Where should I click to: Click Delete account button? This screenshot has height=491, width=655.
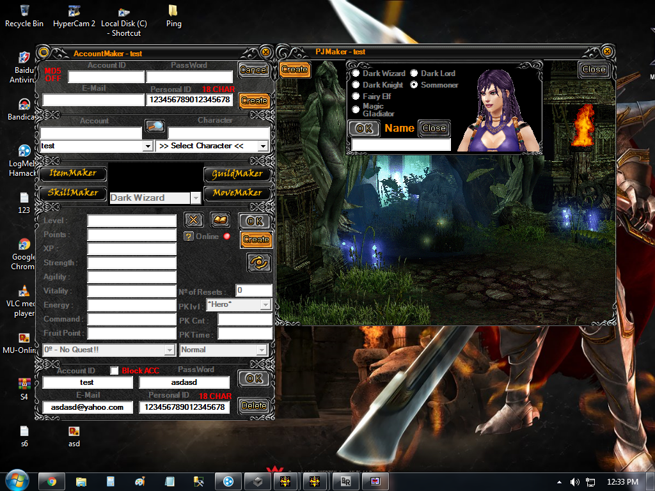254,405
